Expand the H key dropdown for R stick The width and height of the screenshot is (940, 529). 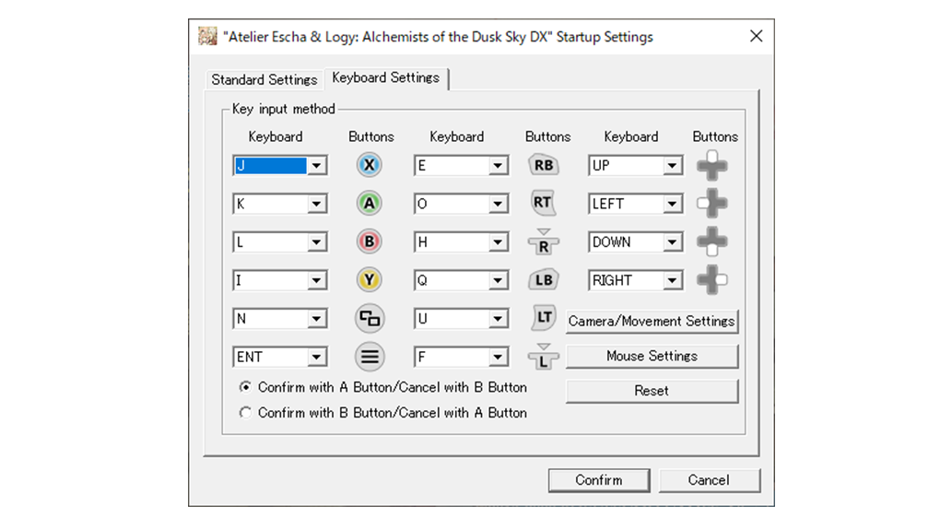pos(498,242)
